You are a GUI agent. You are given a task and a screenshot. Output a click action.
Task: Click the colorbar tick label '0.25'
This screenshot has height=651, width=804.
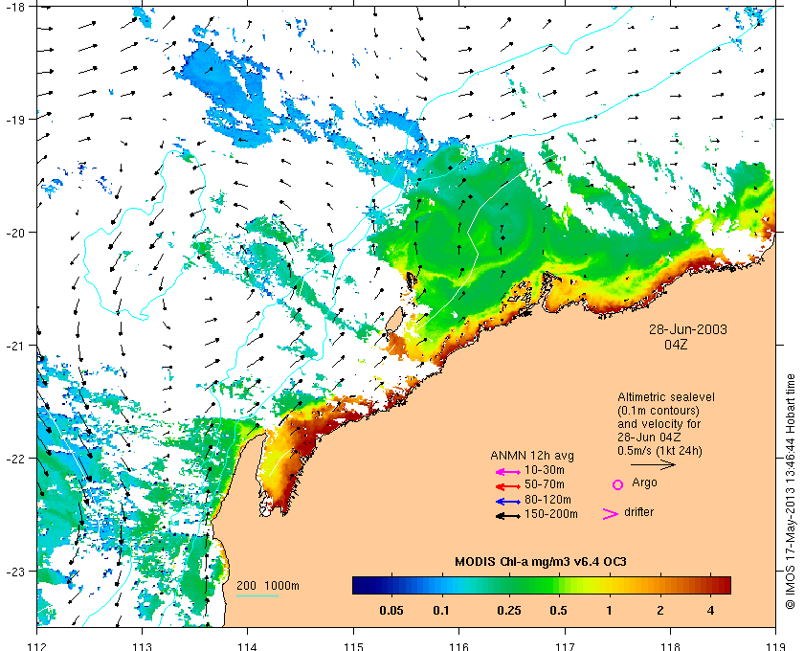[509, 611]
